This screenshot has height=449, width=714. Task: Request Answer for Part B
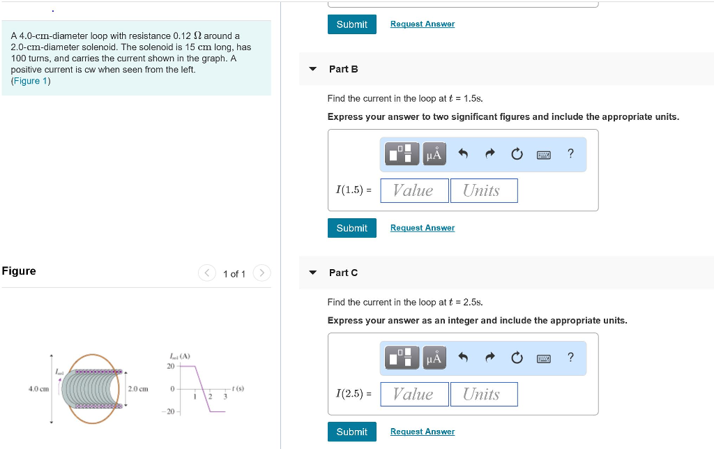coord(422,227)
